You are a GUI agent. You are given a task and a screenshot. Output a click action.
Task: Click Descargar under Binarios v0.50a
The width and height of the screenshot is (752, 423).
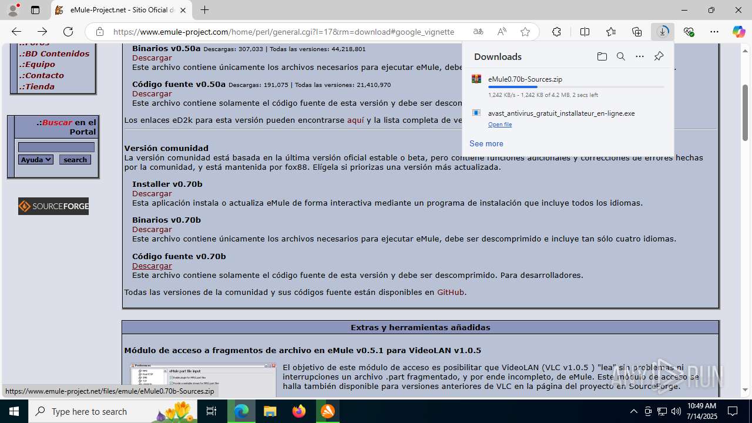click(152, 58)
